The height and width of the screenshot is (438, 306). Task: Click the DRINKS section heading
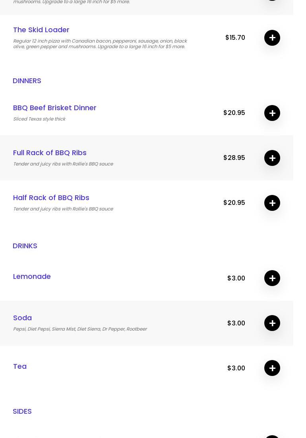25,246
